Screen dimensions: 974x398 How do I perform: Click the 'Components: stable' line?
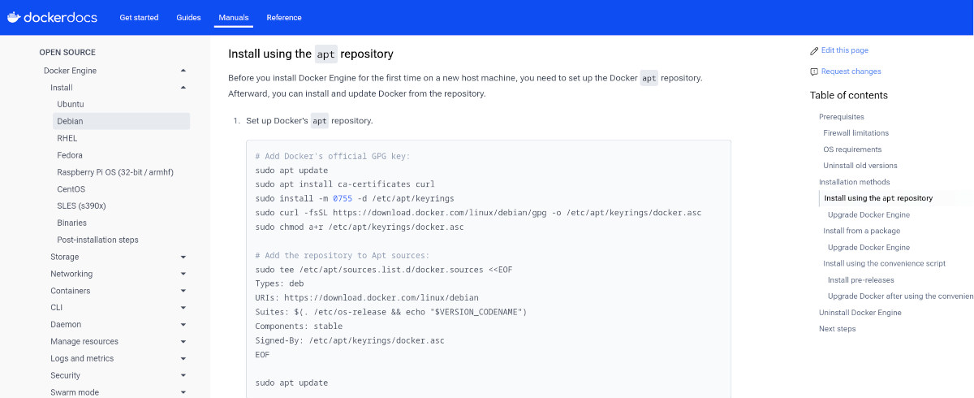click(299, 327)
